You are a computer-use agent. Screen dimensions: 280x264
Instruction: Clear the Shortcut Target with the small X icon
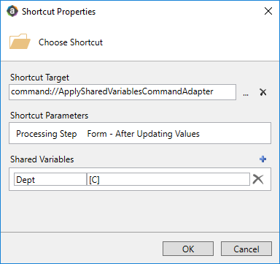pos(262,92)
